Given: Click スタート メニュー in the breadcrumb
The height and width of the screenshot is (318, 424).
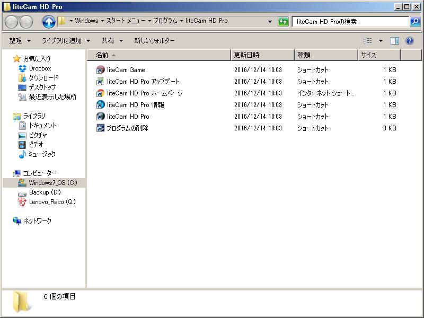Looking at the screenshot, I should point(126,21).
